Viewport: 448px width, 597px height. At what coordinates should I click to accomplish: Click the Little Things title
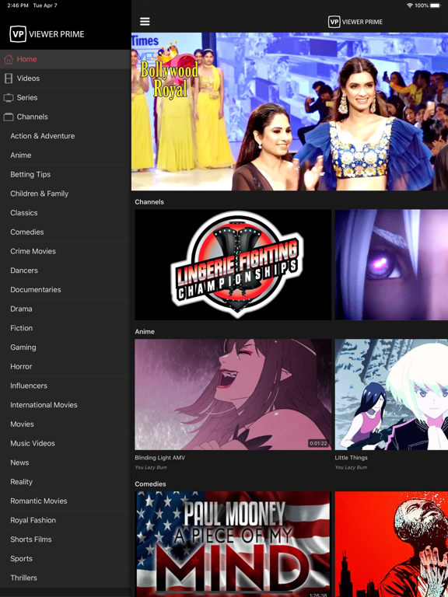click(x=351, y=458)
